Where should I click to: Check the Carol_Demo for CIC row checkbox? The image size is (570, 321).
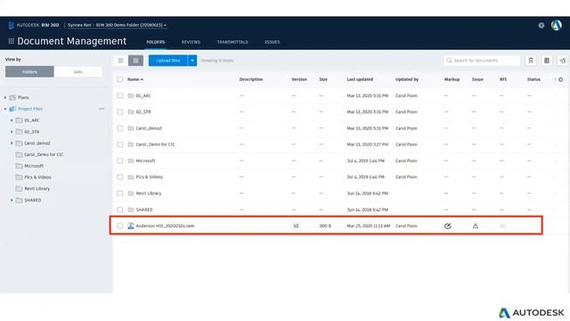[120, 144]
